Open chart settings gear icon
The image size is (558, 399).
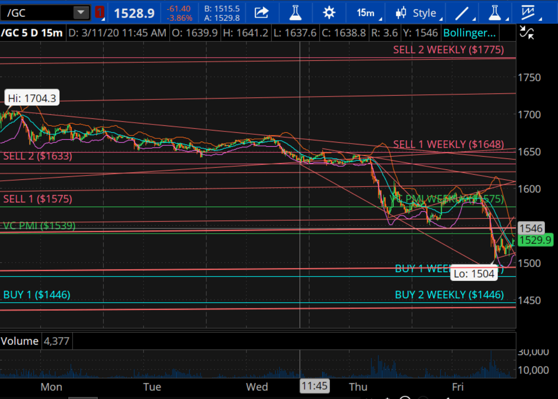(329, 13)
